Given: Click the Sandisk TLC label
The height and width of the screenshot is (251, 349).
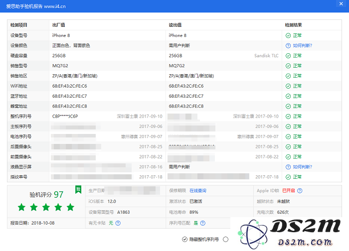Looking at the screenshot, I should tap(266, 56).
